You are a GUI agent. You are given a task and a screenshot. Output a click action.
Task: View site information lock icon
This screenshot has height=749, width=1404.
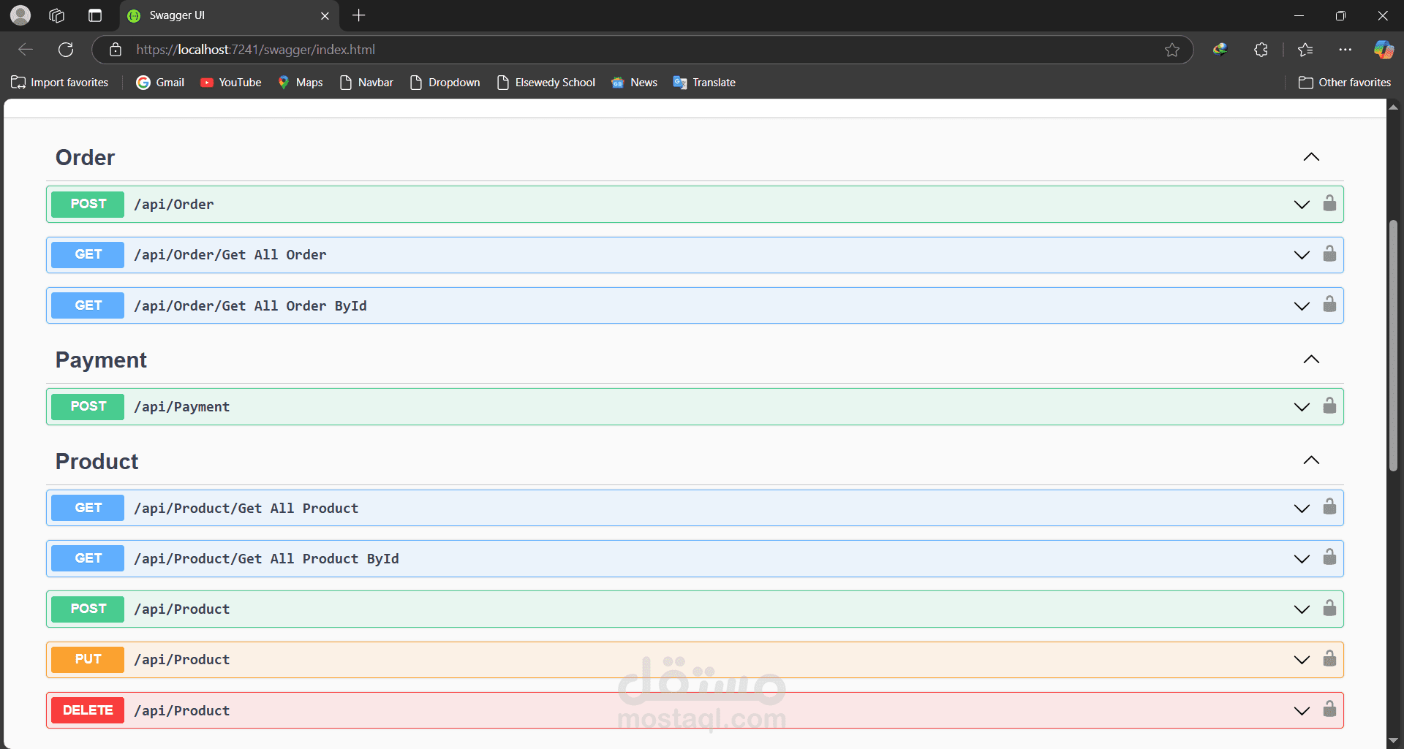pos(115,50)
